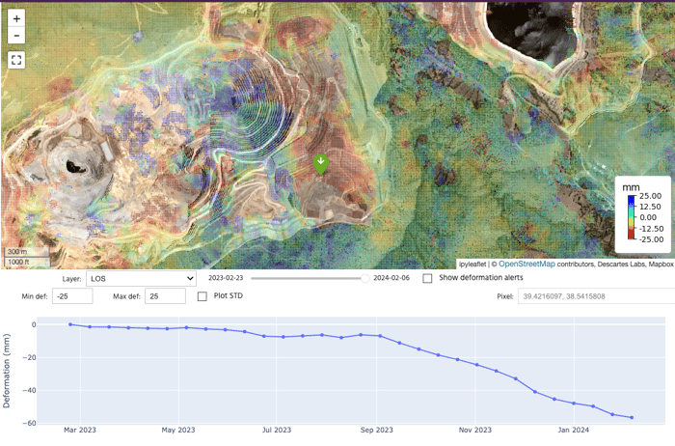Viewport: 675px width, 446px height.
Task: Click the Nov 2023 axis label
Action: point(474,430)
